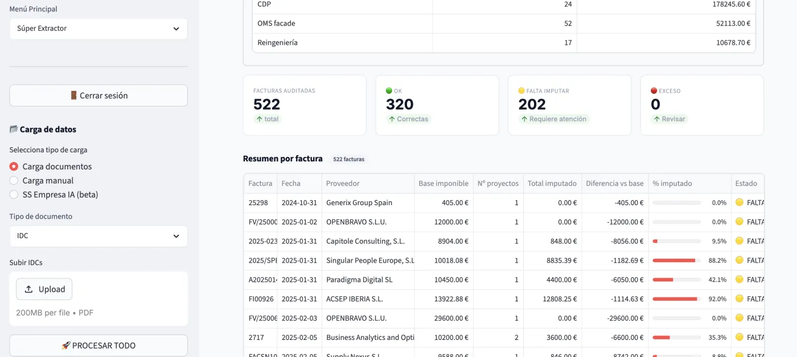Screen dimensions: 797x357
Task: Open the Menú Principal Súper Extractor dropdown
Action: [x=98, y=28]
